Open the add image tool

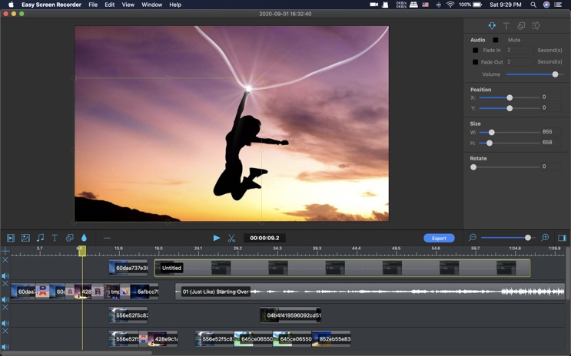pos(25,238)
